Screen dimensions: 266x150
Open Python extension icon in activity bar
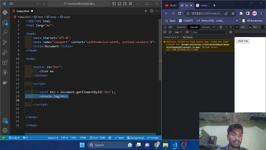tap(5, 12)
